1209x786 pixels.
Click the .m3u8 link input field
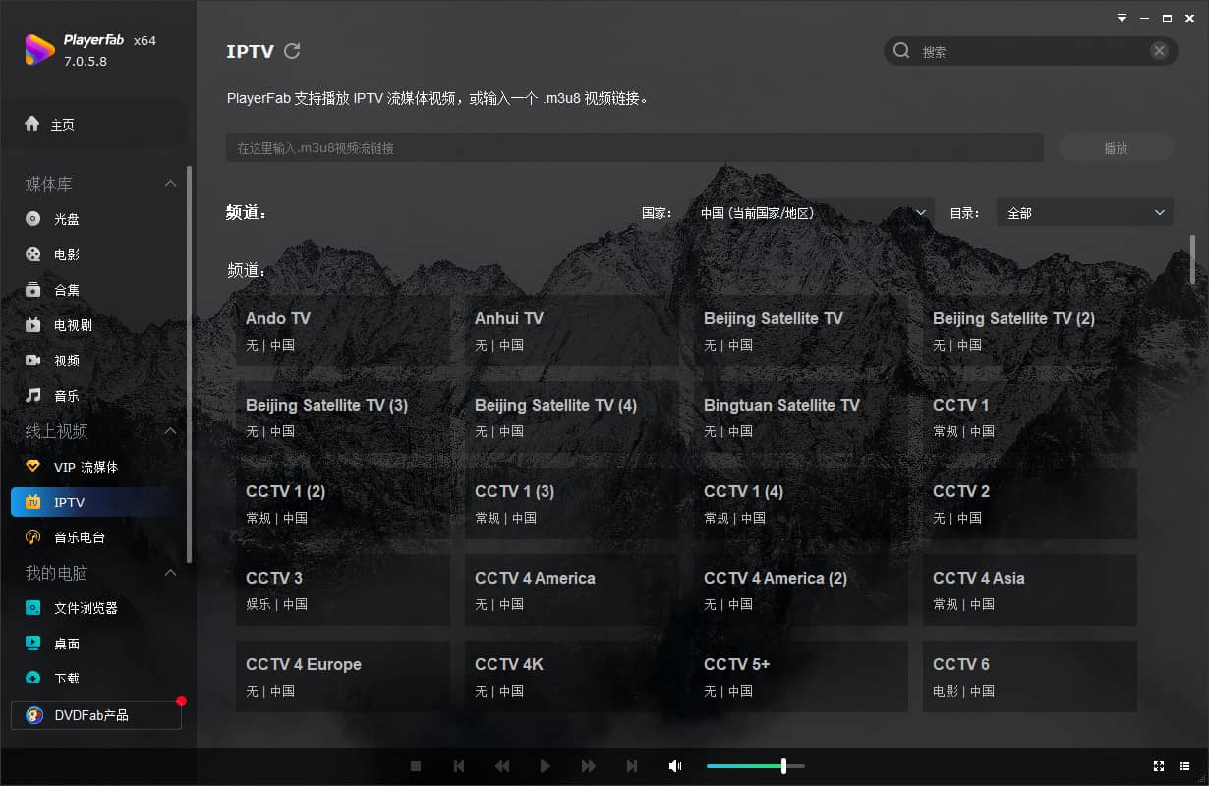[x=635, y=147]
